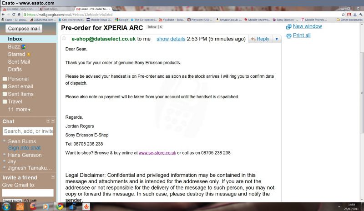Open the Sent Mail folder

click(19, 62)
